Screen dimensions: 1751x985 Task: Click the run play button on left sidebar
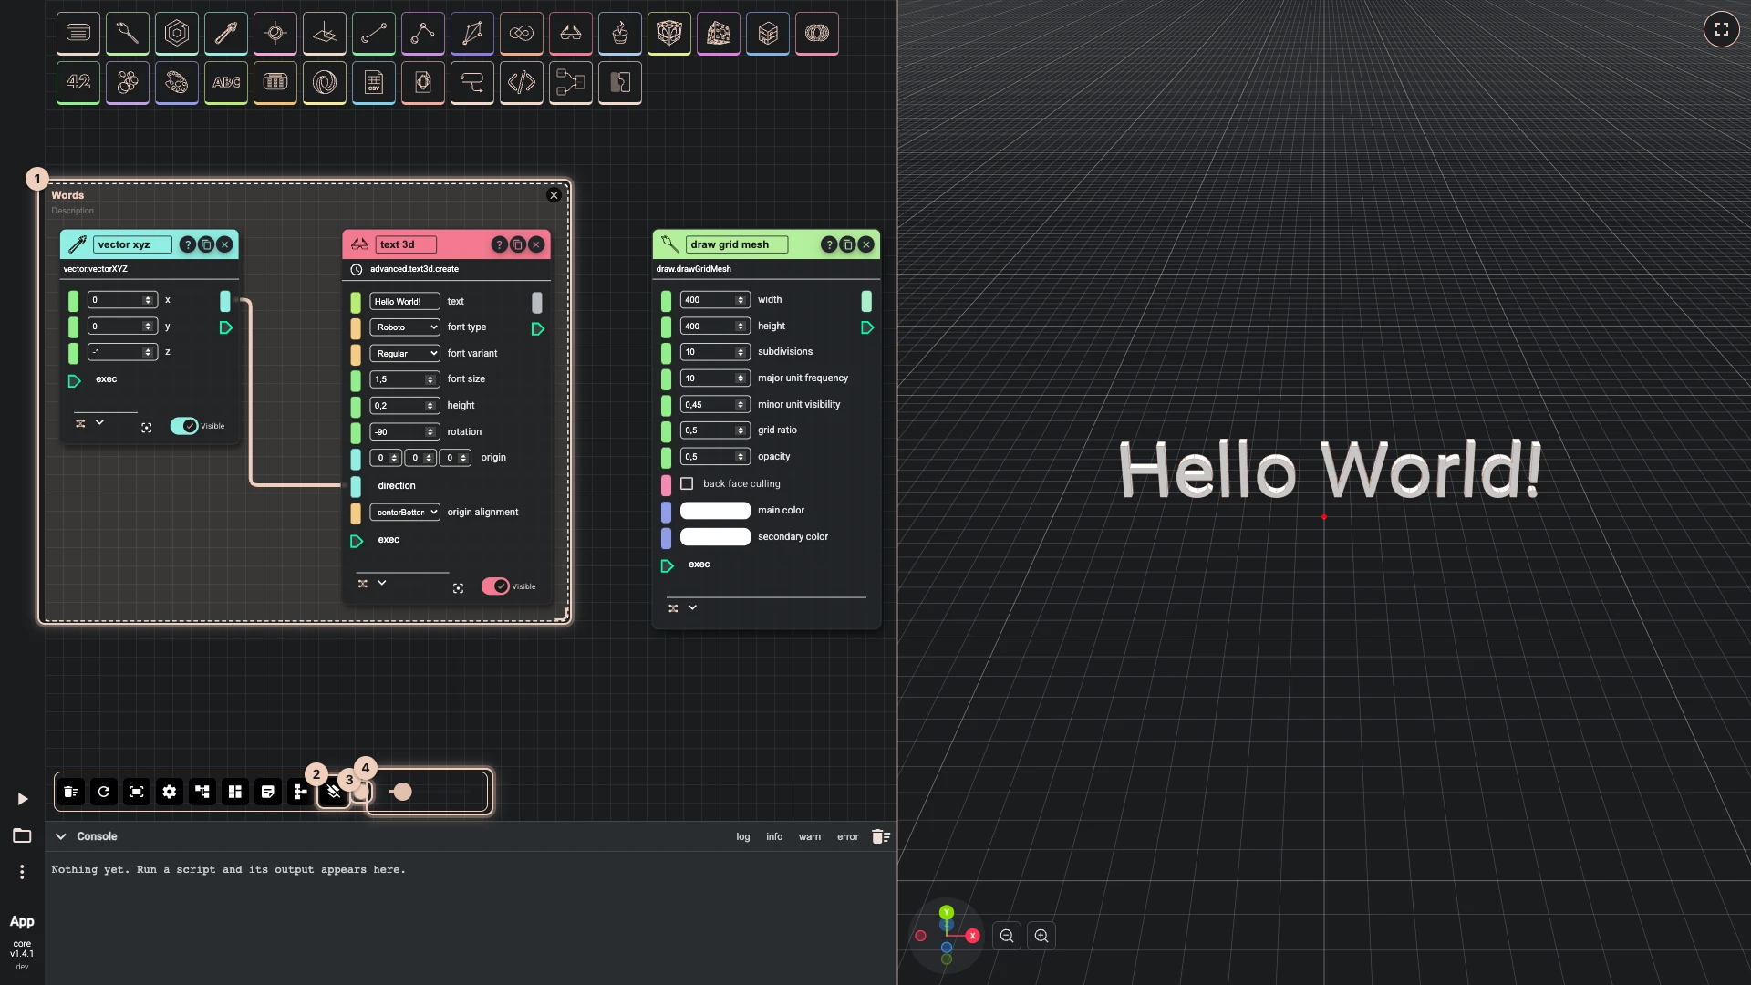[22, 799]
